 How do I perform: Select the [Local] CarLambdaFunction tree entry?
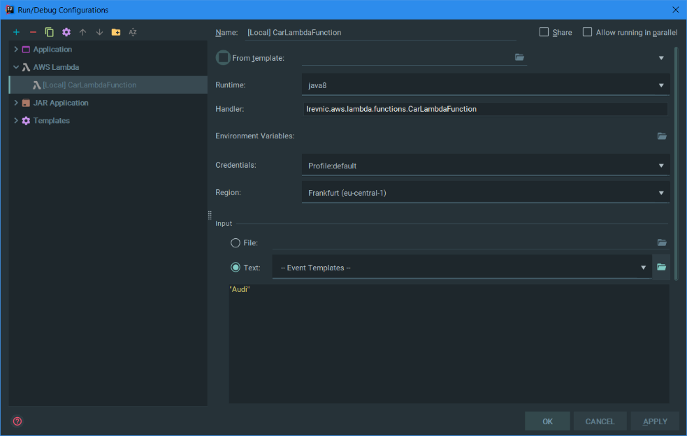pyautogui.click(x=89, y=85)
